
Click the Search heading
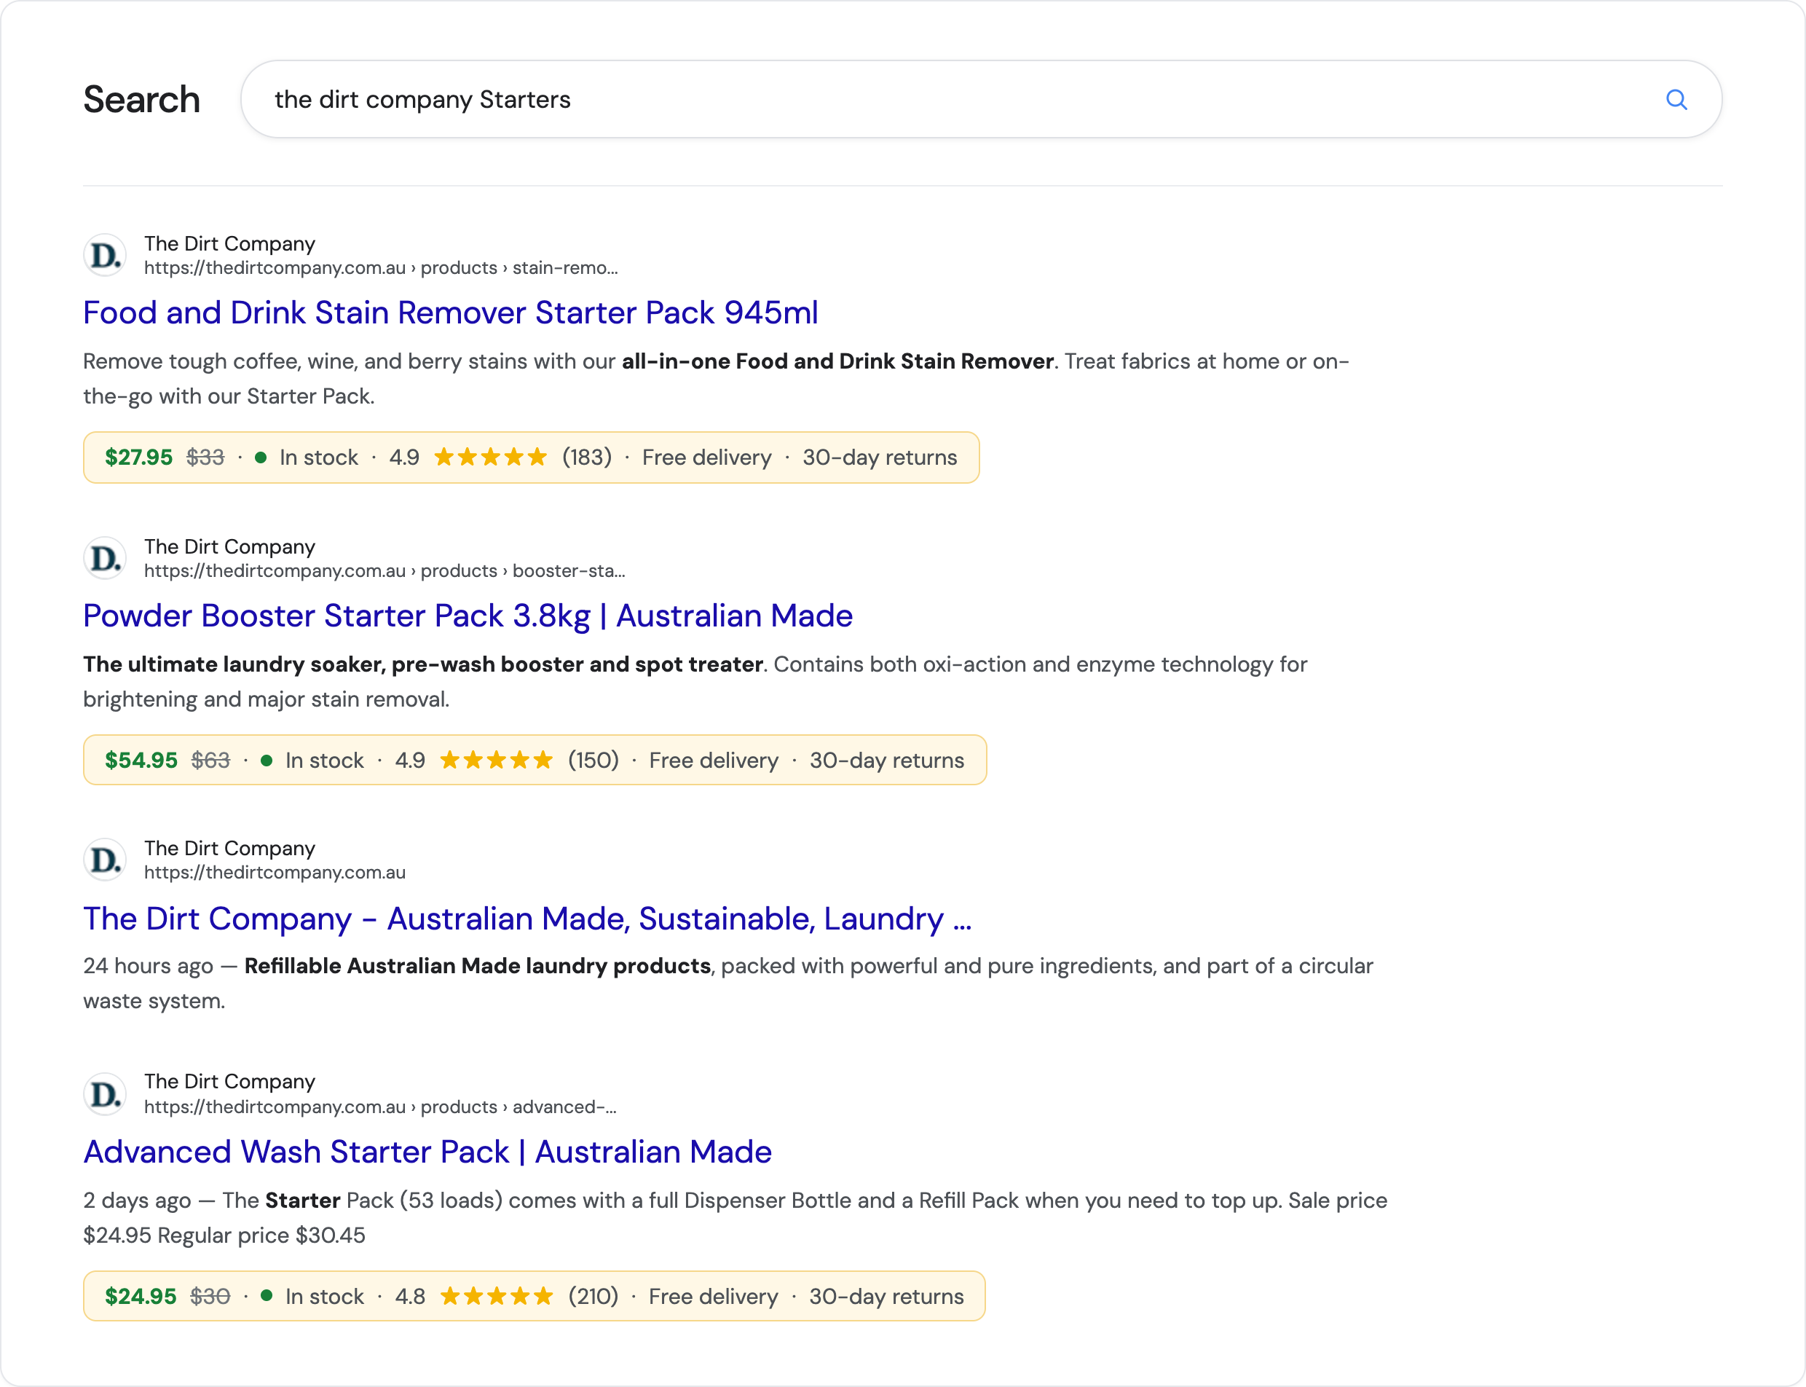pyautogui.click(x=141, y=100)
